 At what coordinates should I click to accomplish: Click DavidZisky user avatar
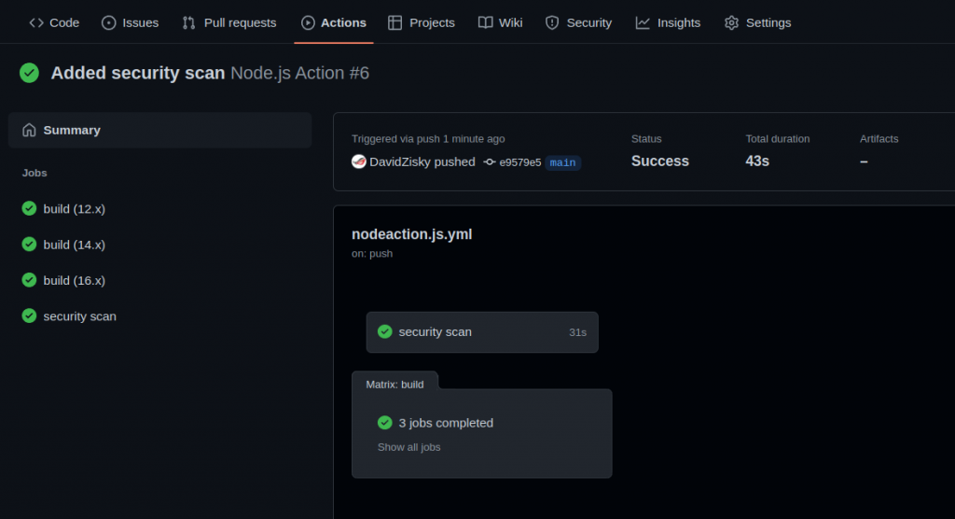coord(359,161)
